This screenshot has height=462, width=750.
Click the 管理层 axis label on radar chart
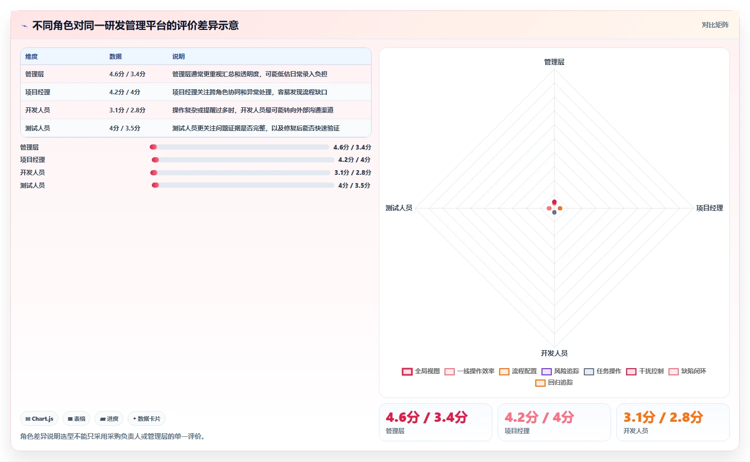click(554, 62)
